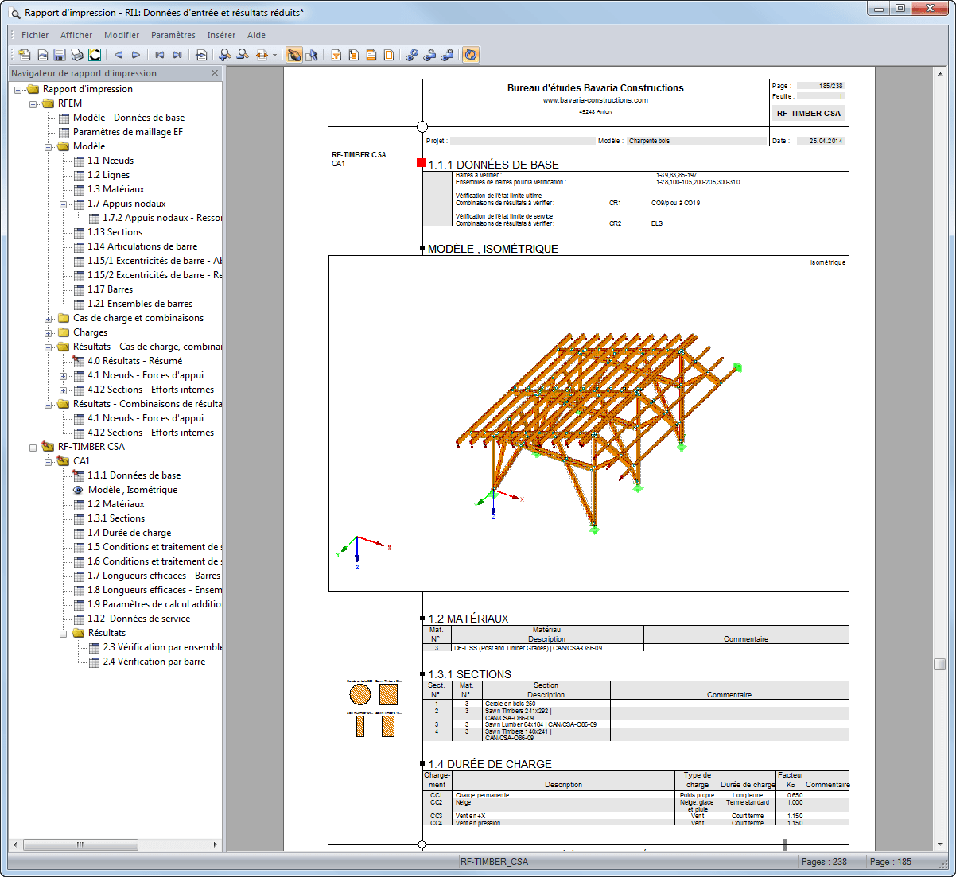
Task: Select Modèle - Données de base item
Action: 129,118
